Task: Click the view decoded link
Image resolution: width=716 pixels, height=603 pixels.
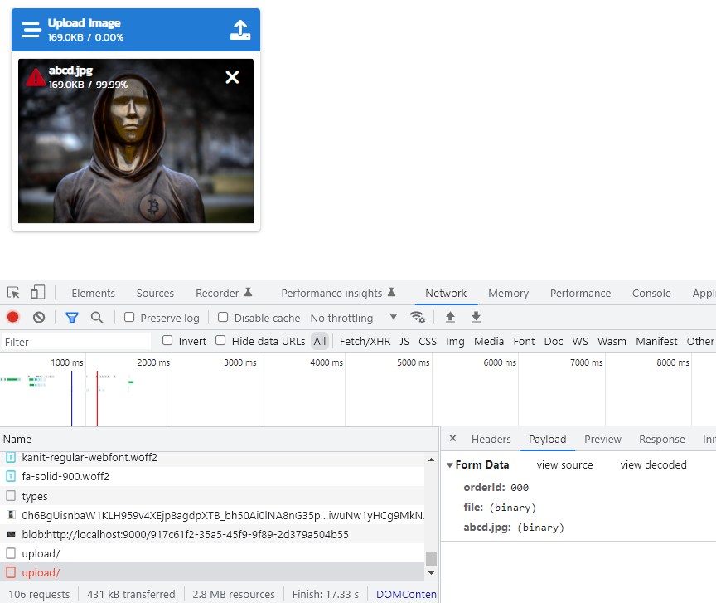Action: (x=653, y=464)
